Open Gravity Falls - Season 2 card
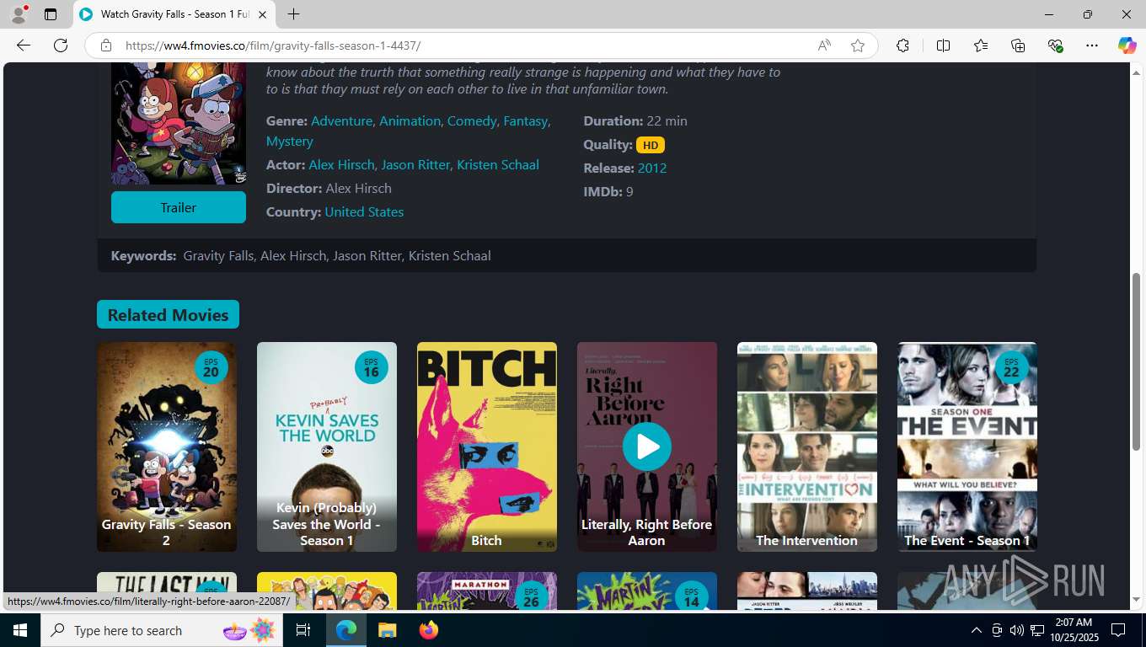Viewport: 1146px width, 647px height. point(167,446)
